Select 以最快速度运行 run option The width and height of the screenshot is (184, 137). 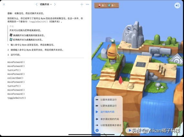[108, 100]
